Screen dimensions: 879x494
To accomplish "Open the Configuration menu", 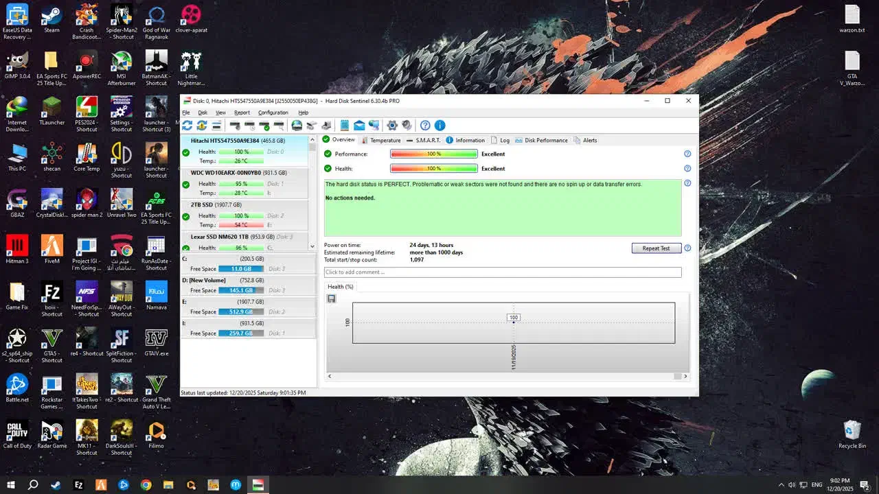I will coord(273,113).
